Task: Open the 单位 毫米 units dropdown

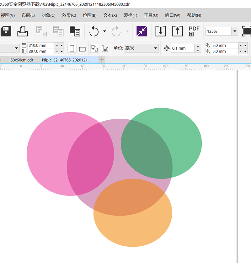Action: coord(156,48)
